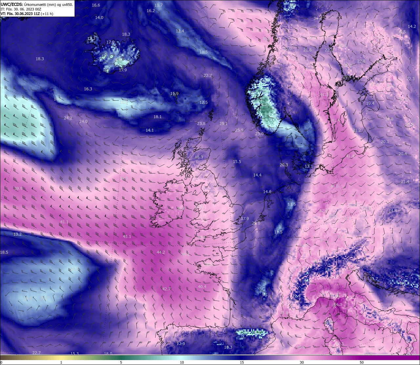The width and height of the screenshot is (420, 365).
Task: Click the map value 12.5
Action: [203, 102]
